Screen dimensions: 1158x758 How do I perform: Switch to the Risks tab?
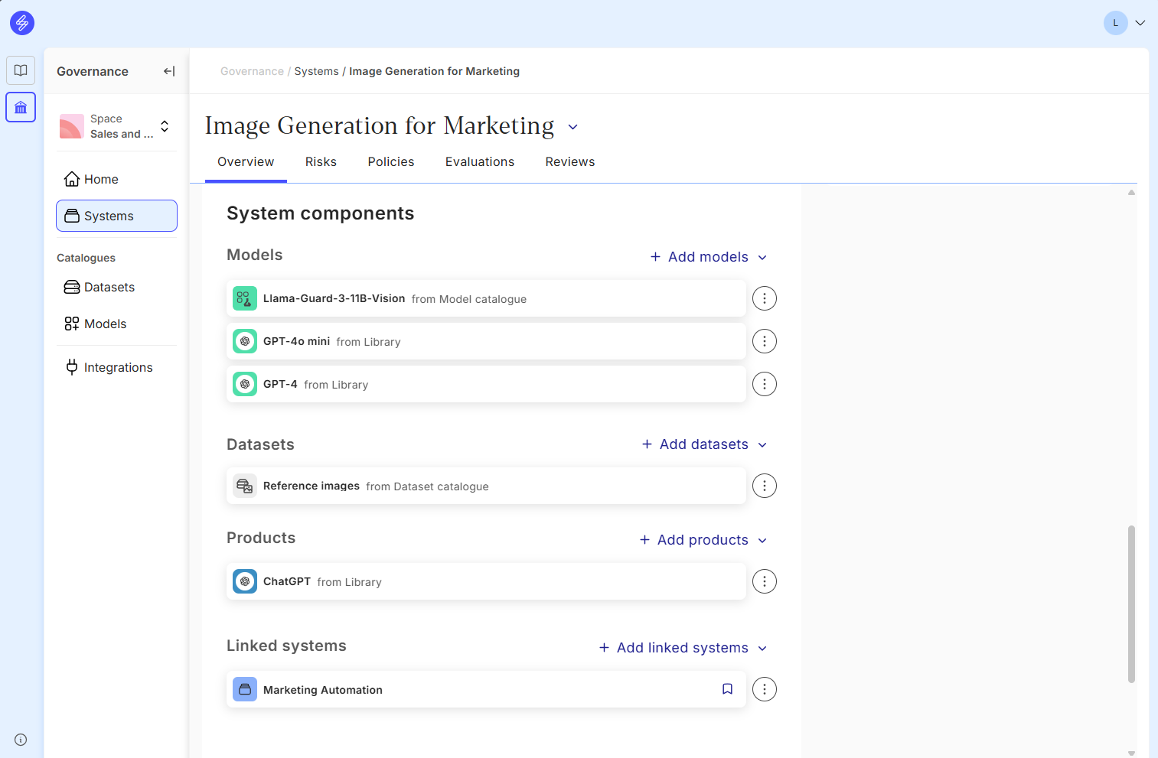(321, 162)
